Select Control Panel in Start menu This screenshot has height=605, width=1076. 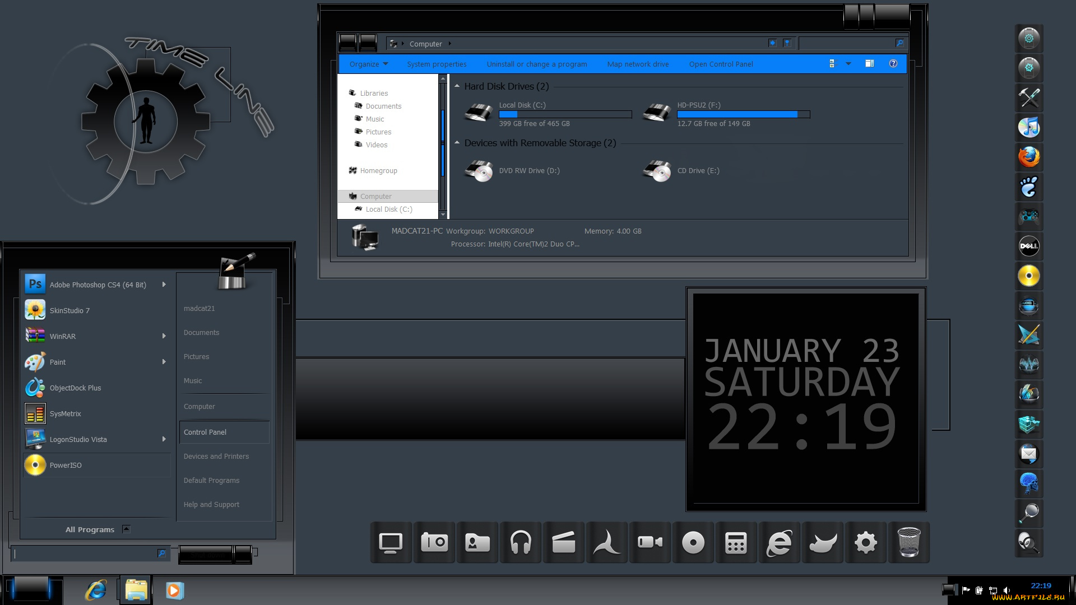click(x=205, y=432)
